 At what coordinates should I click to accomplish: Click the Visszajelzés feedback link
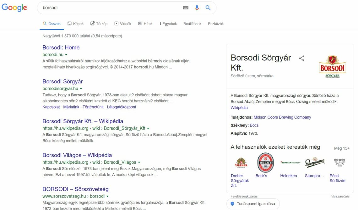pos(340,196)
